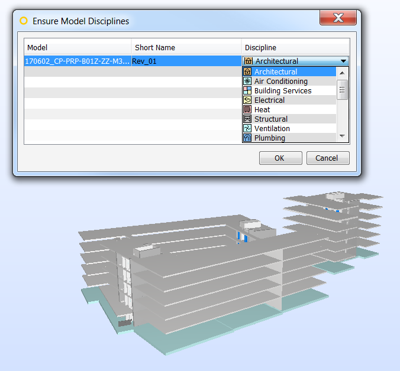Click the yellow circle dialog title icon
The height and width of the screenshot is (371, 400).
(x=24, y=21)
